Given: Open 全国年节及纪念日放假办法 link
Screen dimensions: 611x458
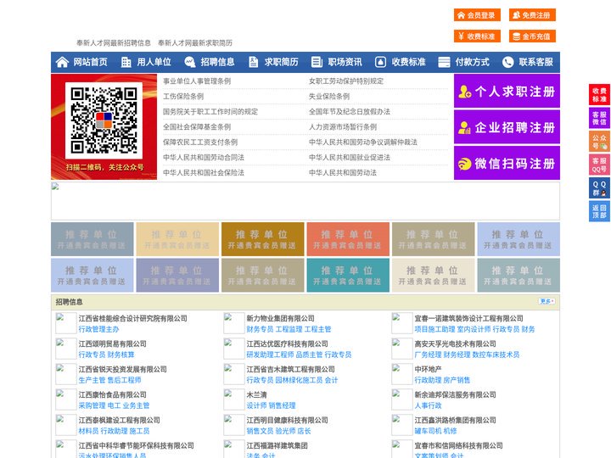Looking at the screenshot, I should click(x=350, y=111).
